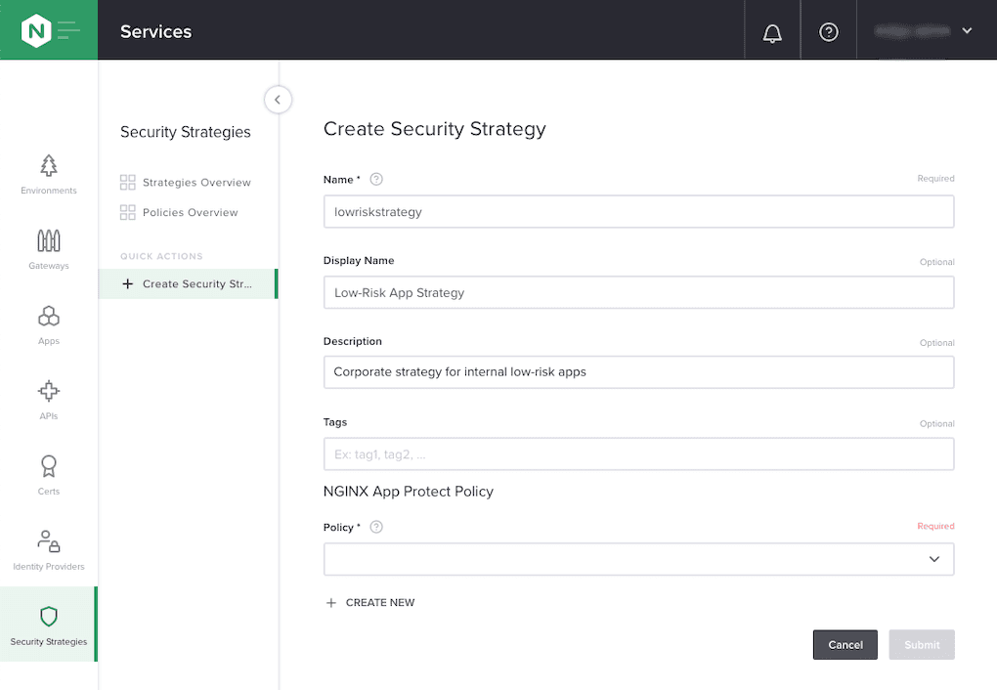Click the Cancel button

pyautogui.click(x=845, y=645)
